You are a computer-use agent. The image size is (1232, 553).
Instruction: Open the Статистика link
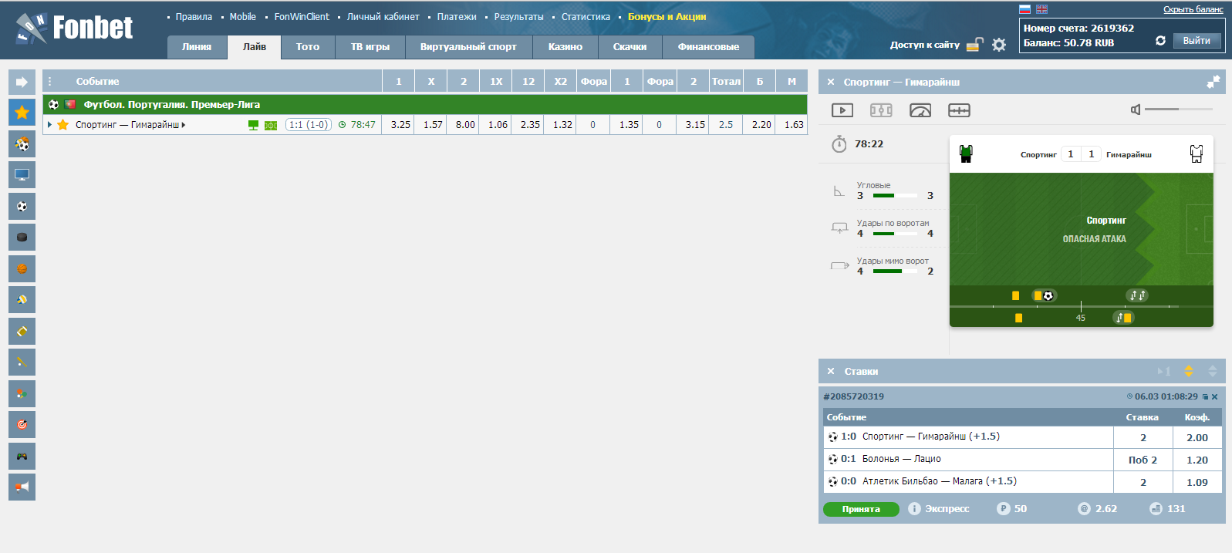click(x=586, y=17)
